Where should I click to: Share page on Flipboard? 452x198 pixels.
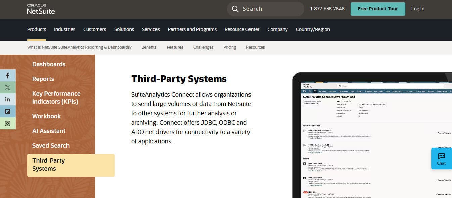pyautogui.click(x=8, y=111)
